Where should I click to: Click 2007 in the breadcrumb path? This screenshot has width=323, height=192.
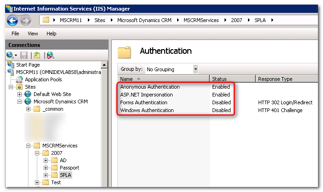[x=236, y=20]
